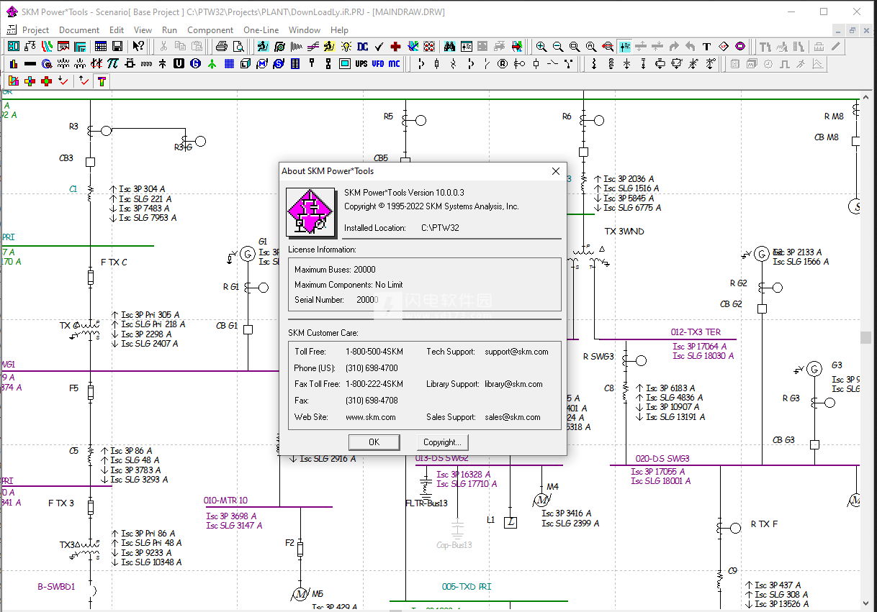877x612 pixels.
Task: Click the colored TCC curves icon
Action: [x=46, y=46]
